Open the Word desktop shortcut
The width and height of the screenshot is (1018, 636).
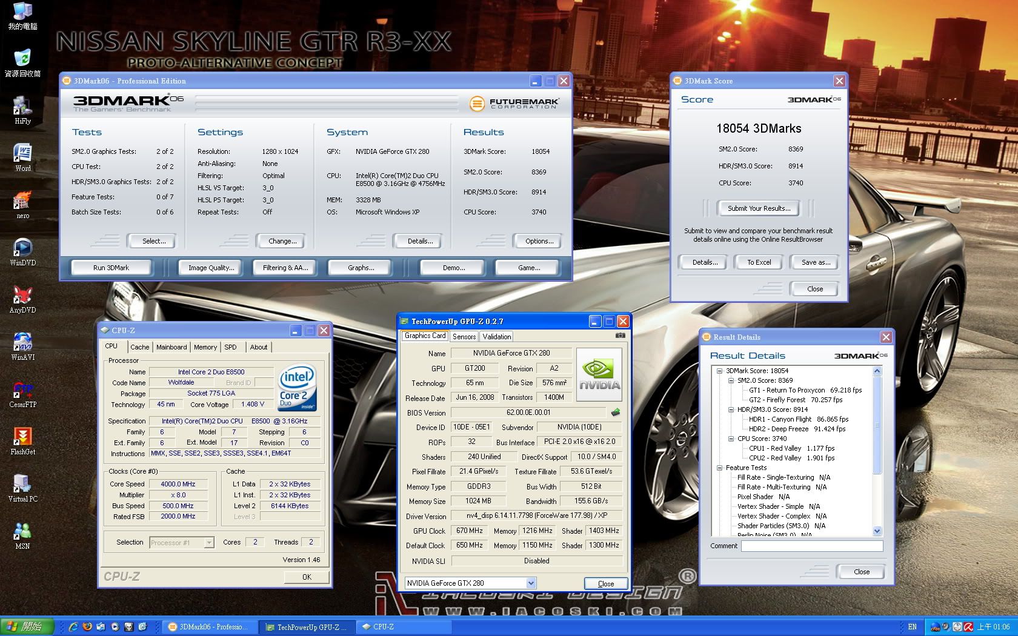[22, 157]
